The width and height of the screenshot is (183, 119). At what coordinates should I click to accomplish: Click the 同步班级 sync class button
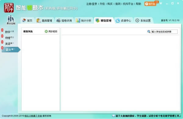point(51,31)
